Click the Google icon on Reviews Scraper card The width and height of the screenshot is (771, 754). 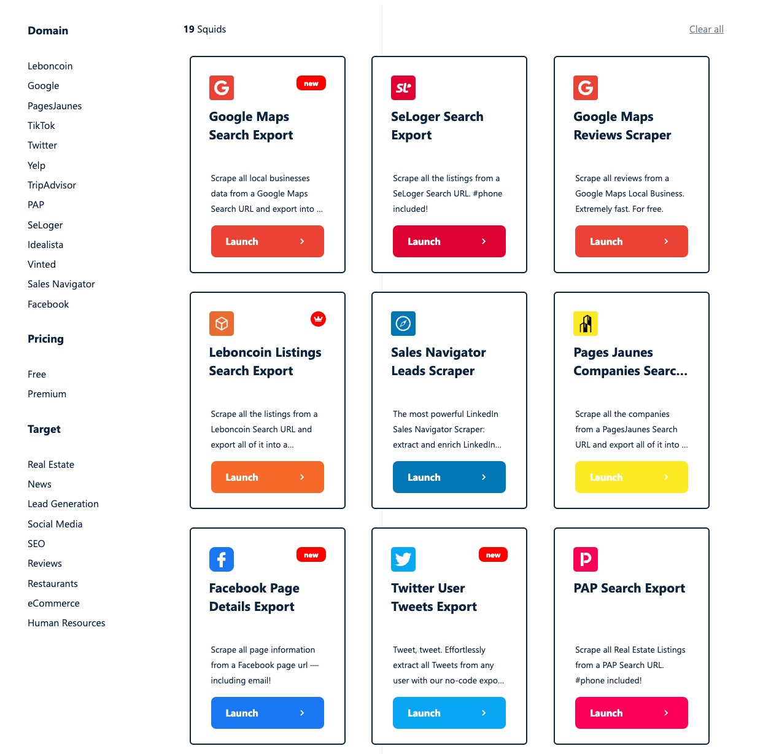(x=586, y=88)
